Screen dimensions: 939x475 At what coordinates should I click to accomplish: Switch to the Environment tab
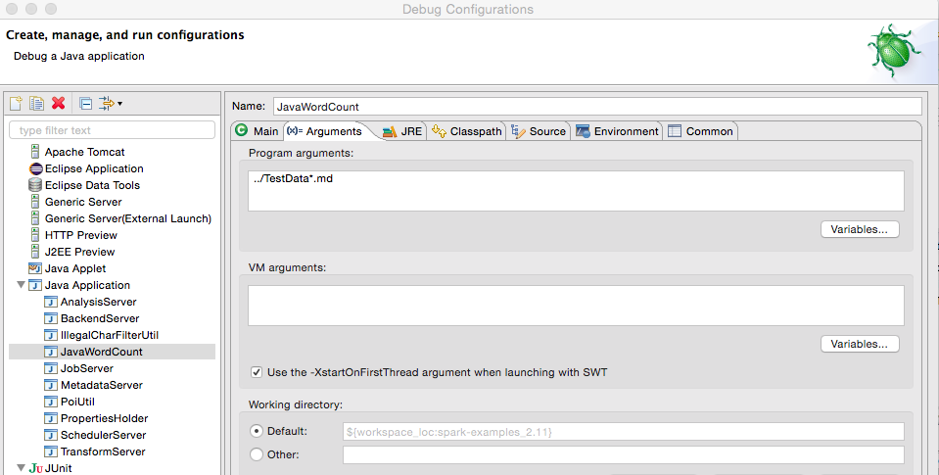[x=618, y=131]
